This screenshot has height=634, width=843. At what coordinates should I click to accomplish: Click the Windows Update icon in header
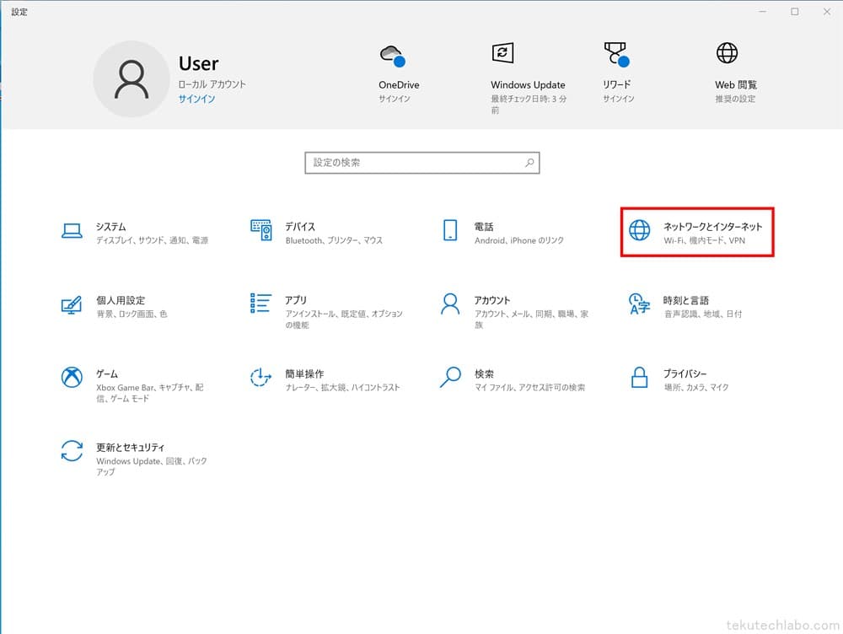pyautogui.click(x=502, y=53)
